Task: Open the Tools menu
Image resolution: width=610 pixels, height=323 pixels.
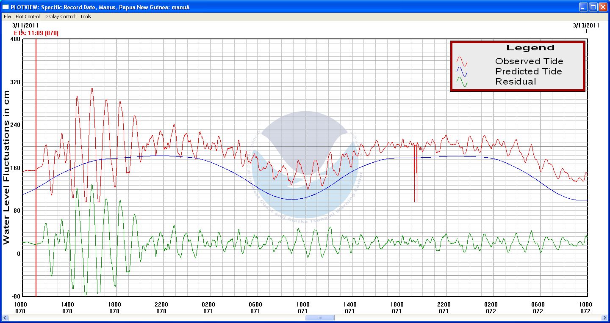Action: click(x=86, y=16)
